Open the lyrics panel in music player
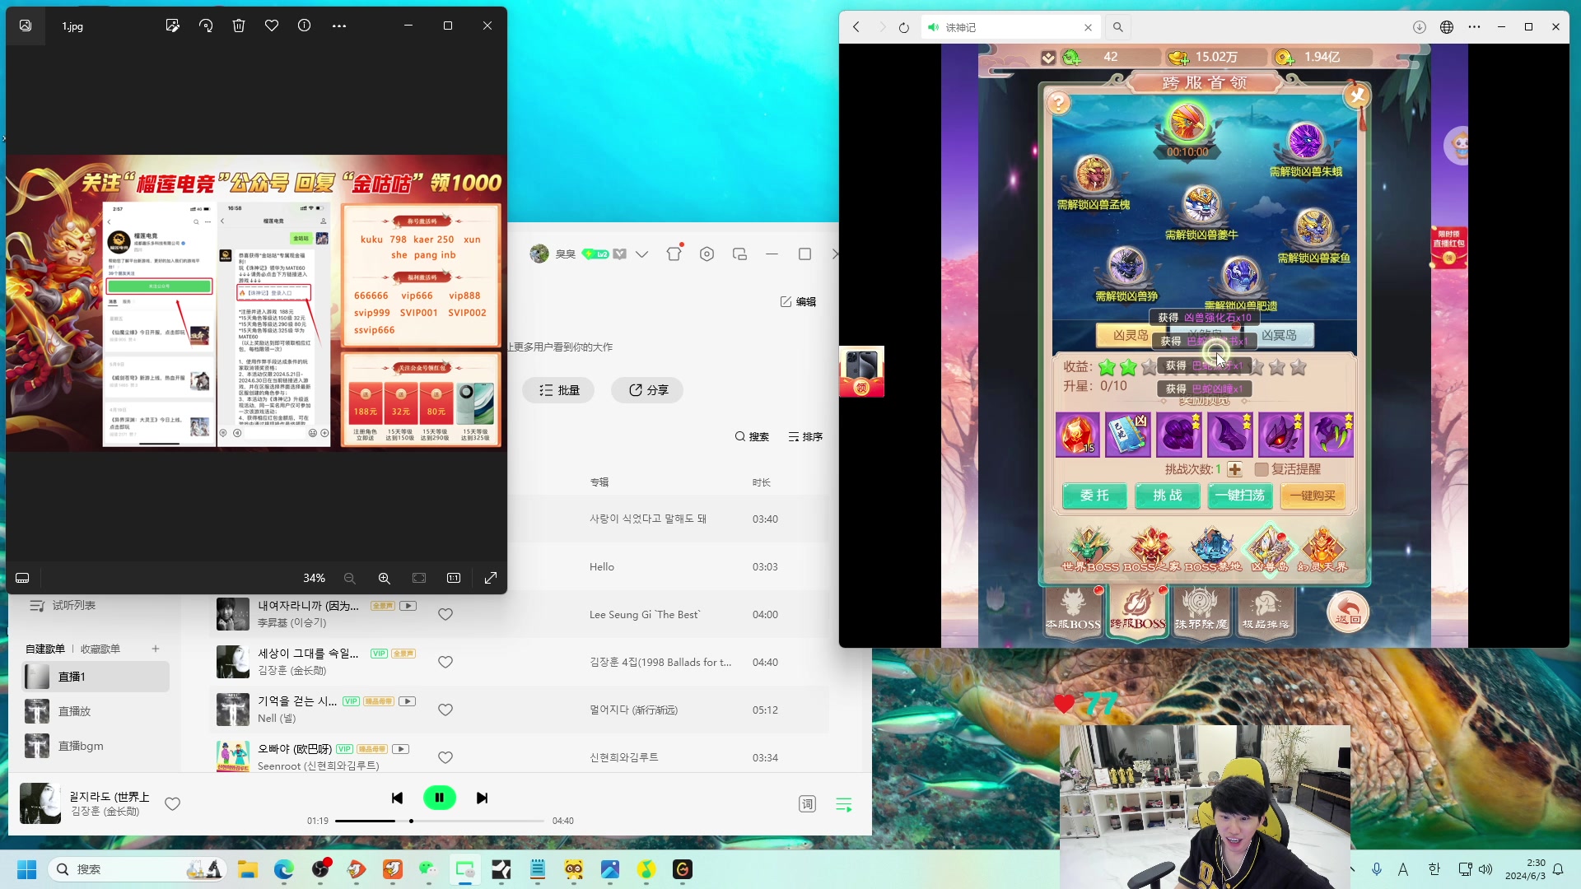This screenshot has height=889, width=1581. [x=807, y=804]
